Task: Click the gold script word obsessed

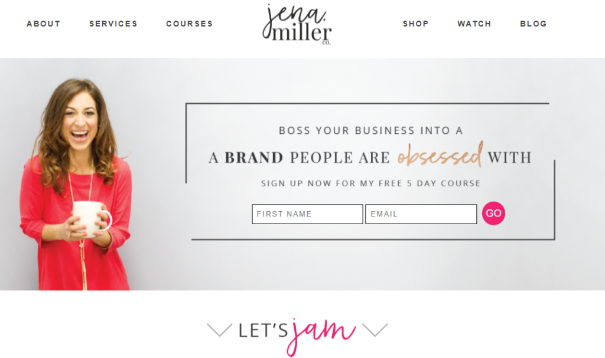Action: (x=440, y=155)
